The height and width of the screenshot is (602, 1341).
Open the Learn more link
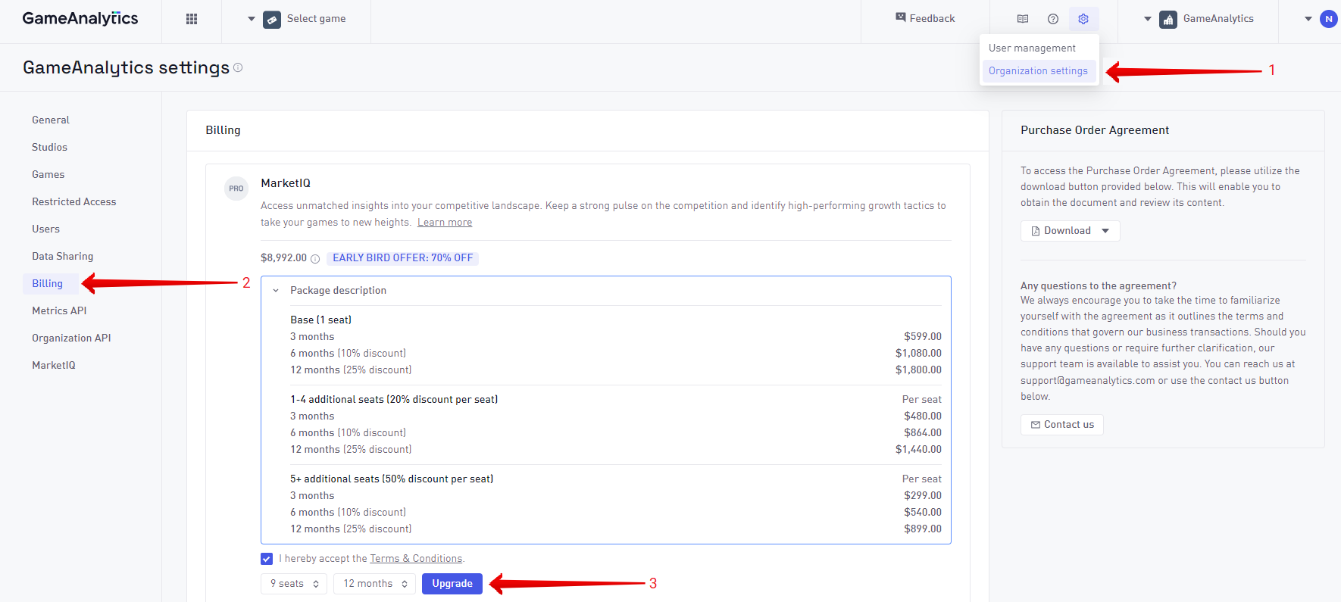(445, 223)
